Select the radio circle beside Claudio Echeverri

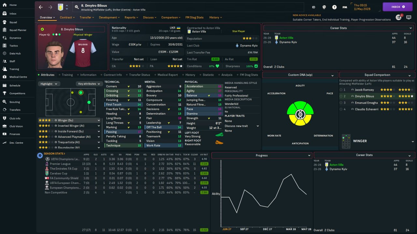[x=341, y=109]
